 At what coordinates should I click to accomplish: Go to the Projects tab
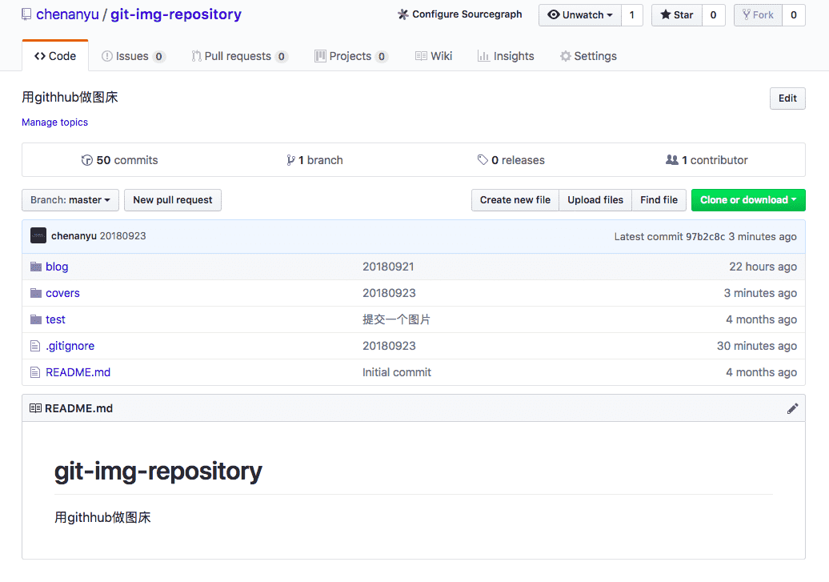coord(351,56)
